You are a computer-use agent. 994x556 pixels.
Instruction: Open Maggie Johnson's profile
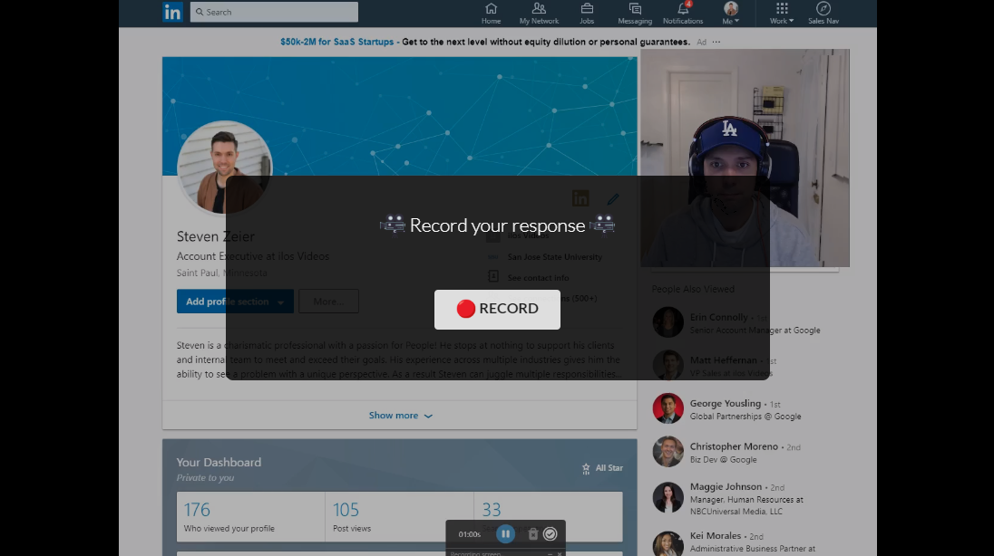(726, 486)
